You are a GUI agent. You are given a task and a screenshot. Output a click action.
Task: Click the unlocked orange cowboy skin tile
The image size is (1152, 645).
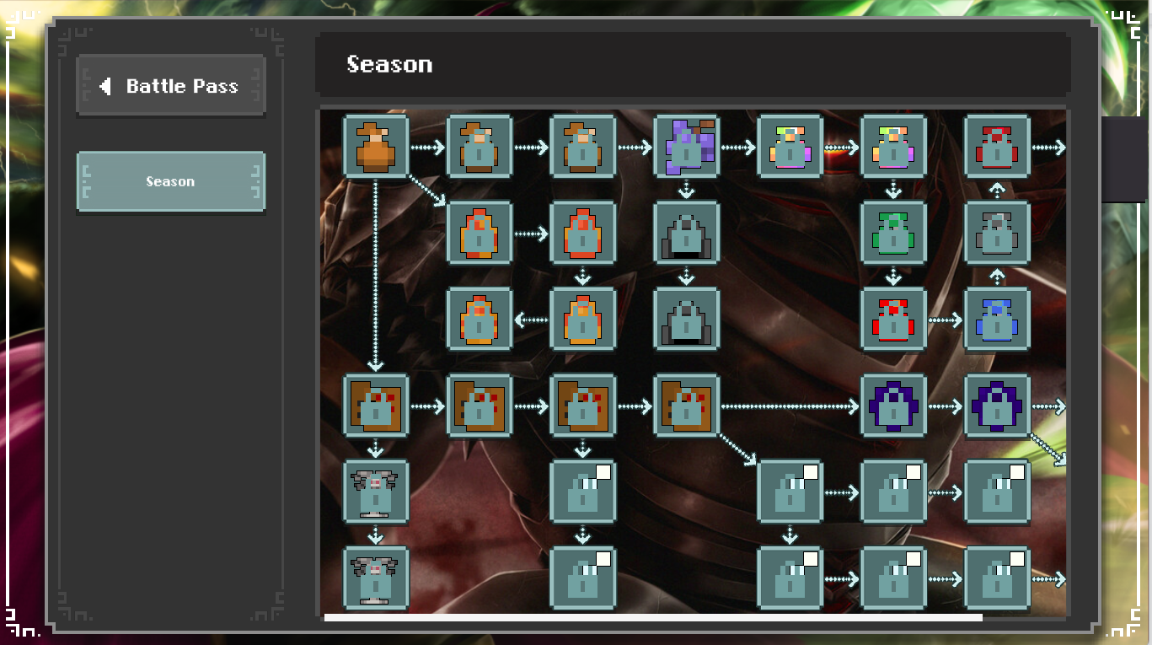pyautogui.click(x=376, y=147)
